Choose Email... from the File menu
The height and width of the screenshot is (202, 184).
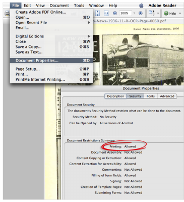point(51,28)
